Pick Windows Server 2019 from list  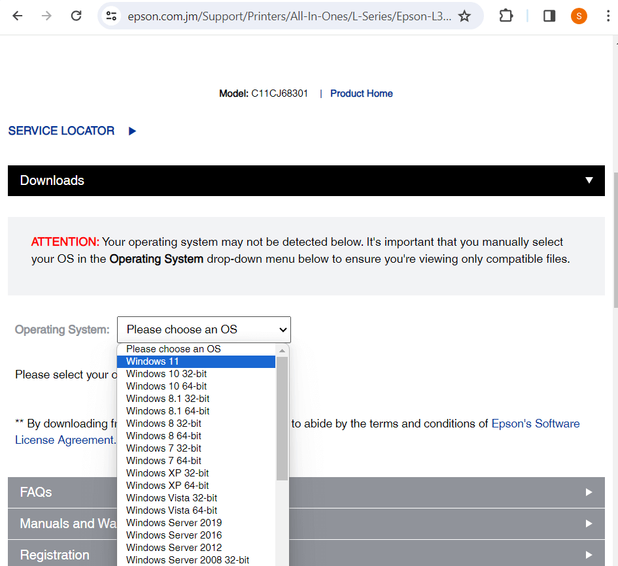tap(174, 523)
